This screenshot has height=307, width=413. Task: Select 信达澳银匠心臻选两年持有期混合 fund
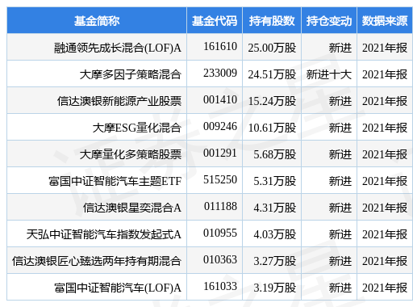pos(97,261)
